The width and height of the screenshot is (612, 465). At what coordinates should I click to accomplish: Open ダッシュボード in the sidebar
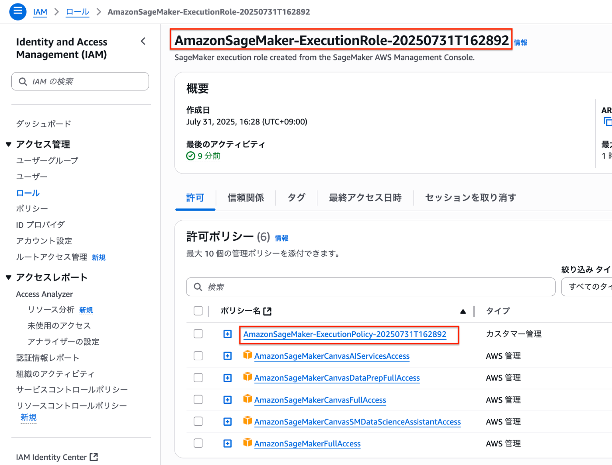coord(44,124)
